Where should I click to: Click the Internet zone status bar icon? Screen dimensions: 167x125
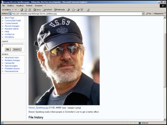pos(140,123)
